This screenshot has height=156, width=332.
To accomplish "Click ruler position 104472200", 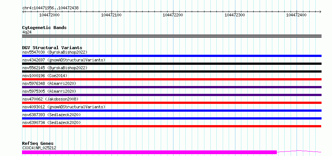I will [x=173, y=15].
